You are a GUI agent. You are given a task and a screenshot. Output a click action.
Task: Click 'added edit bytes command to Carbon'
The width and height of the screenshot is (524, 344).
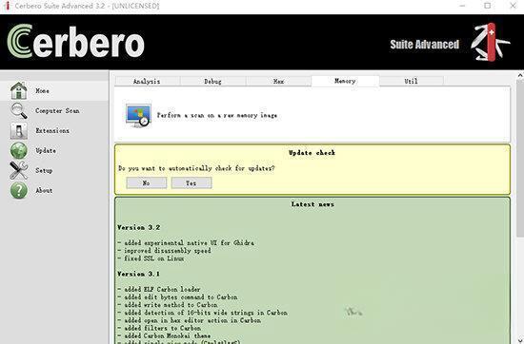click(x=178, y=297)
